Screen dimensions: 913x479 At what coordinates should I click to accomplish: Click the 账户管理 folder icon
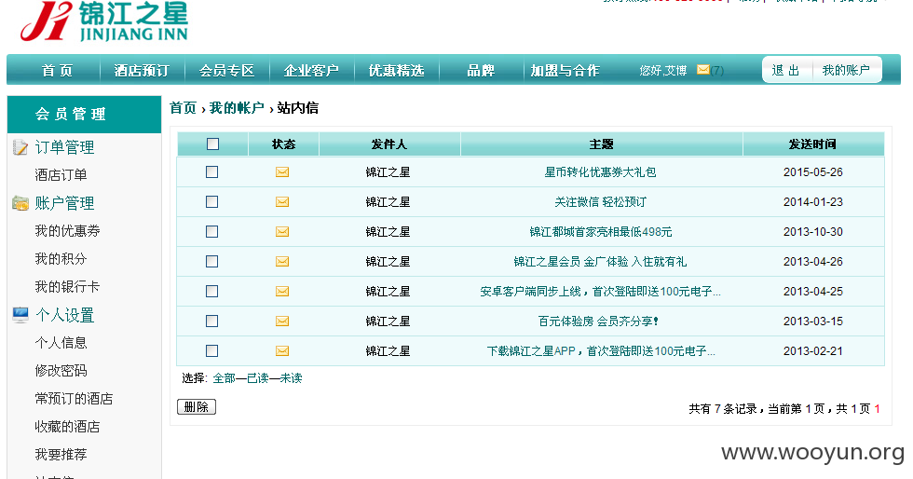20,203
